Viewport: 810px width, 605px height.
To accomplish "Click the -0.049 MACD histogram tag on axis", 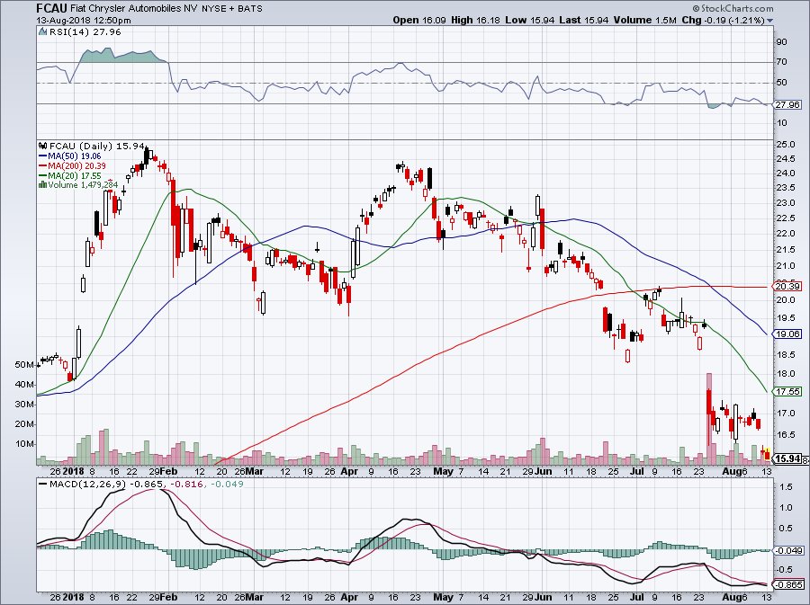I will pos(788,551).
